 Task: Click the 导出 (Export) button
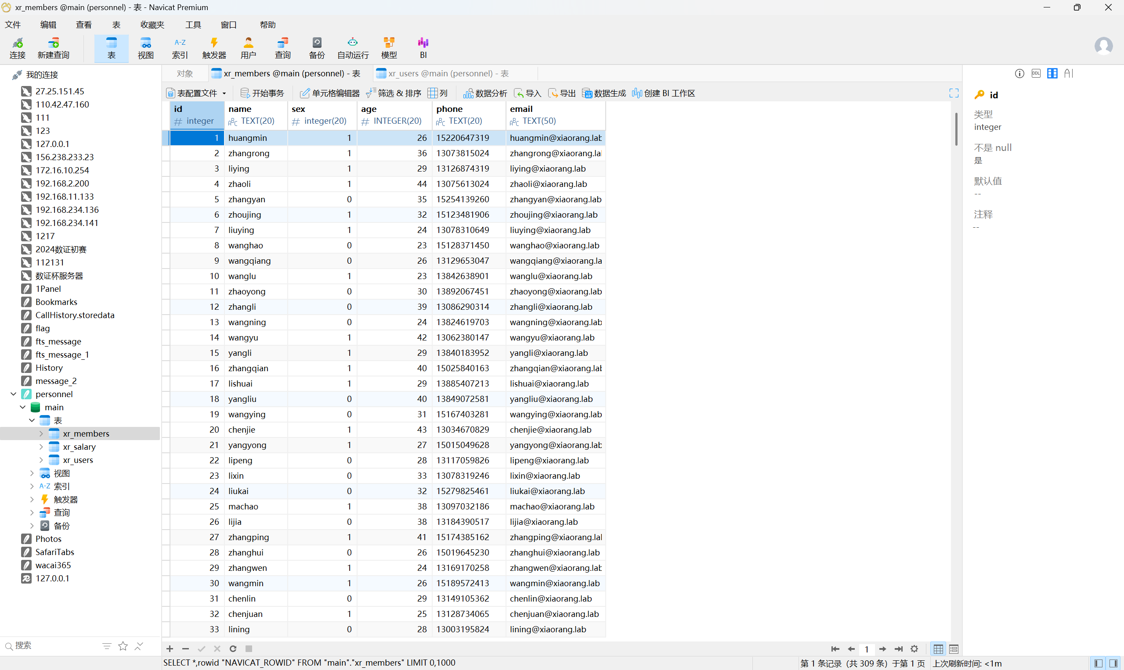(x=562, y=93)
